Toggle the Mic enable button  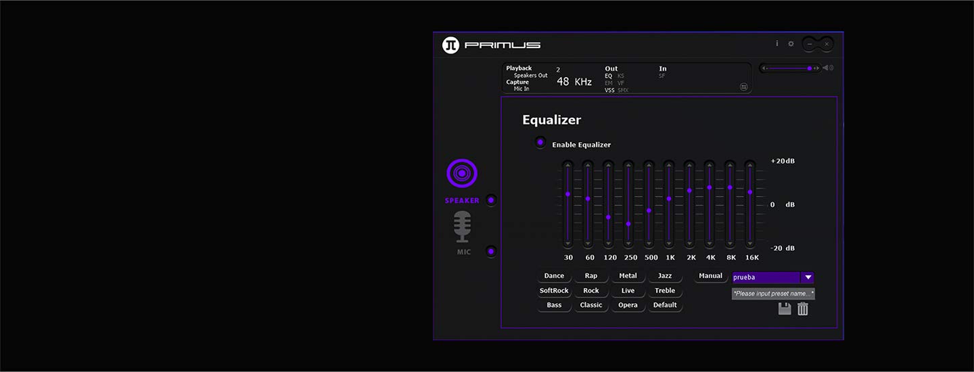[x=491, y=252]
